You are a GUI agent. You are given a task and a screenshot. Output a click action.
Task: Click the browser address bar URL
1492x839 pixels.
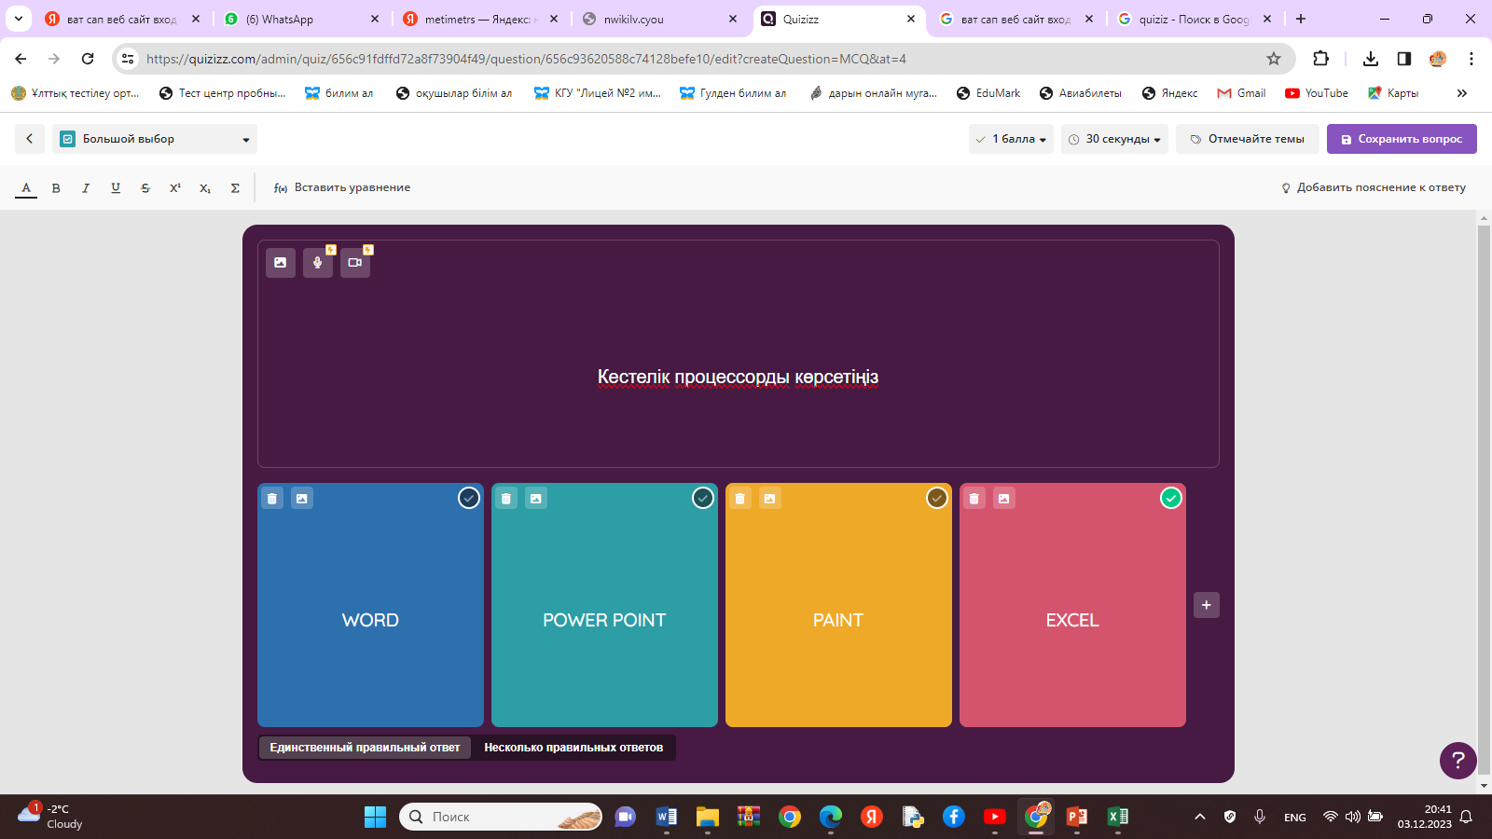526,59
